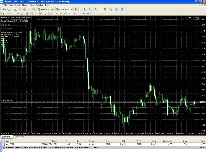Open the Tools menu
Viewport: 206px width, 152px height.
pos(32,5)
